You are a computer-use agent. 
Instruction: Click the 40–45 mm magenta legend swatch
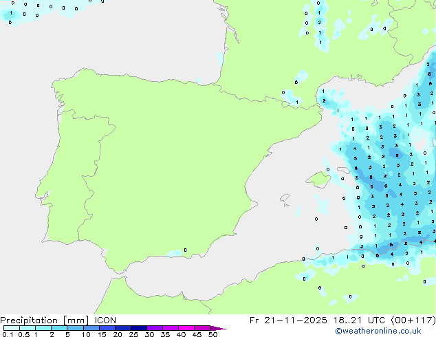click(186, 328)
